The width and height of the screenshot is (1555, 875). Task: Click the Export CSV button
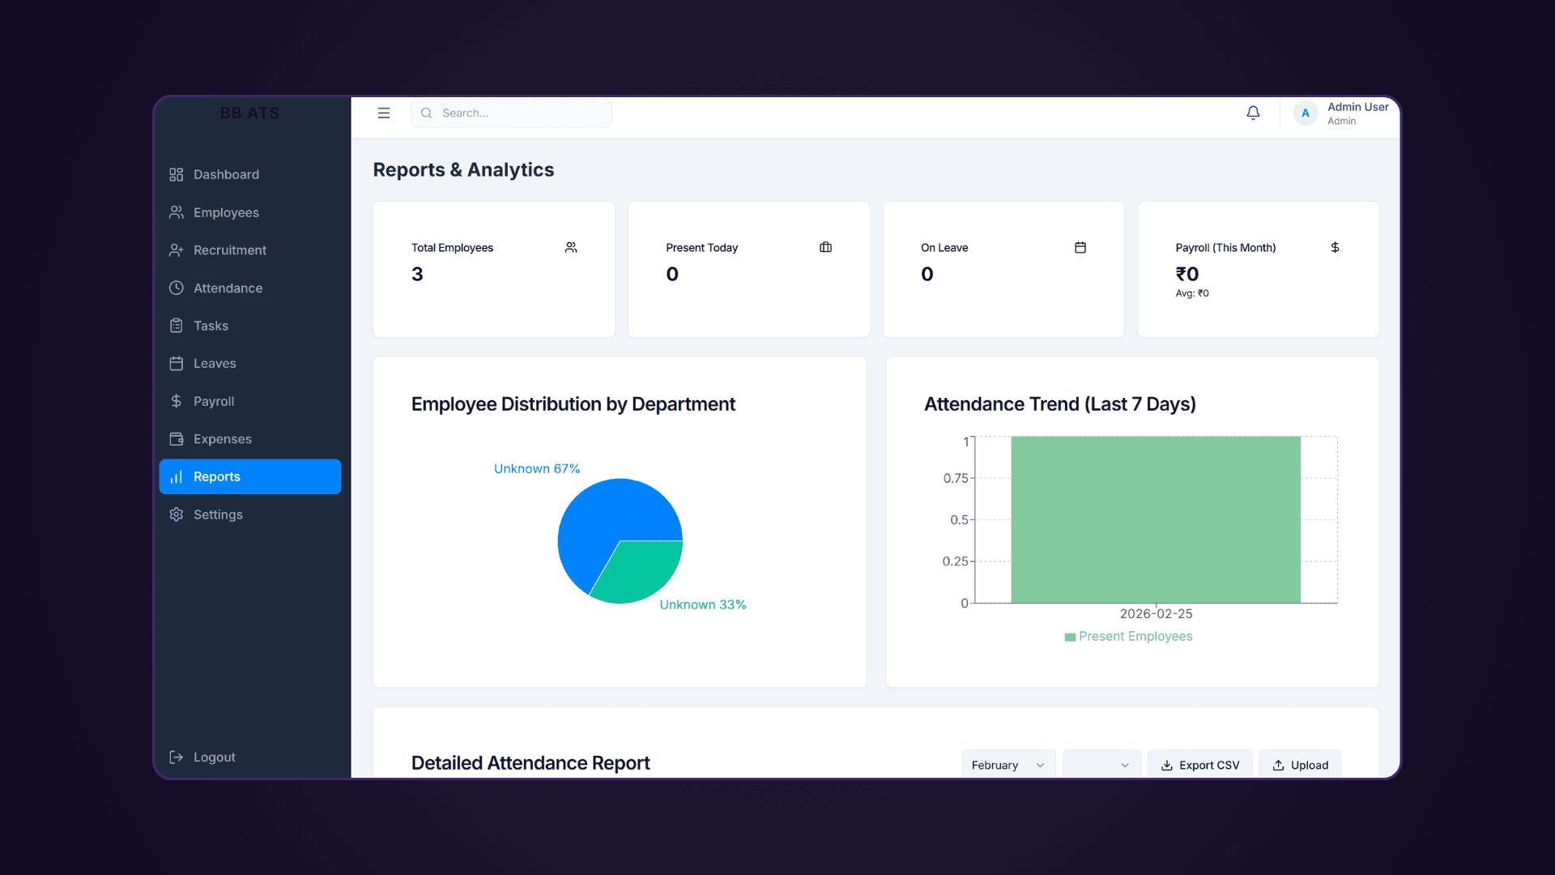[x=1199, y=764]
